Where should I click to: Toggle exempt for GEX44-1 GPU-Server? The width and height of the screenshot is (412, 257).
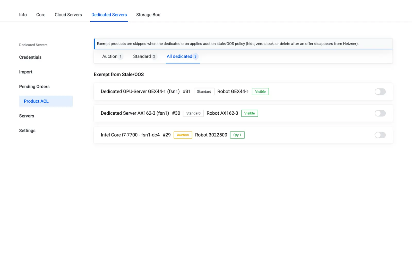(380, 92)
